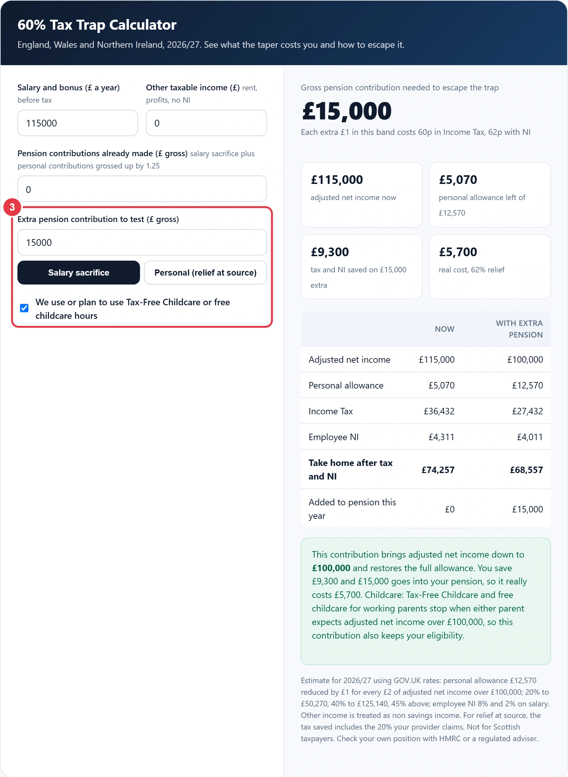Click the green summary message box
The image size is (568, 777).
426,601
